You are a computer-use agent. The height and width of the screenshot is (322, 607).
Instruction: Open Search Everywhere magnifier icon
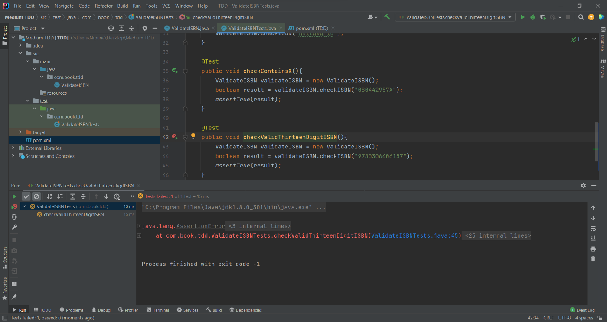click(x=581, y=17)
